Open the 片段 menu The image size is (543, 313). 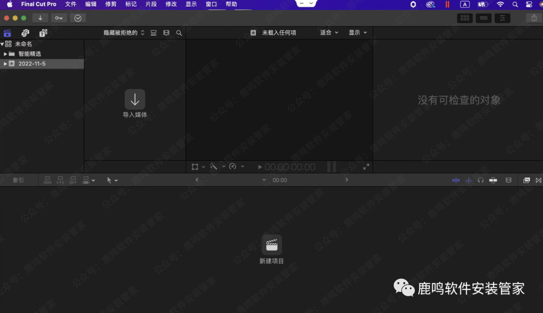[x=151, y=5]
